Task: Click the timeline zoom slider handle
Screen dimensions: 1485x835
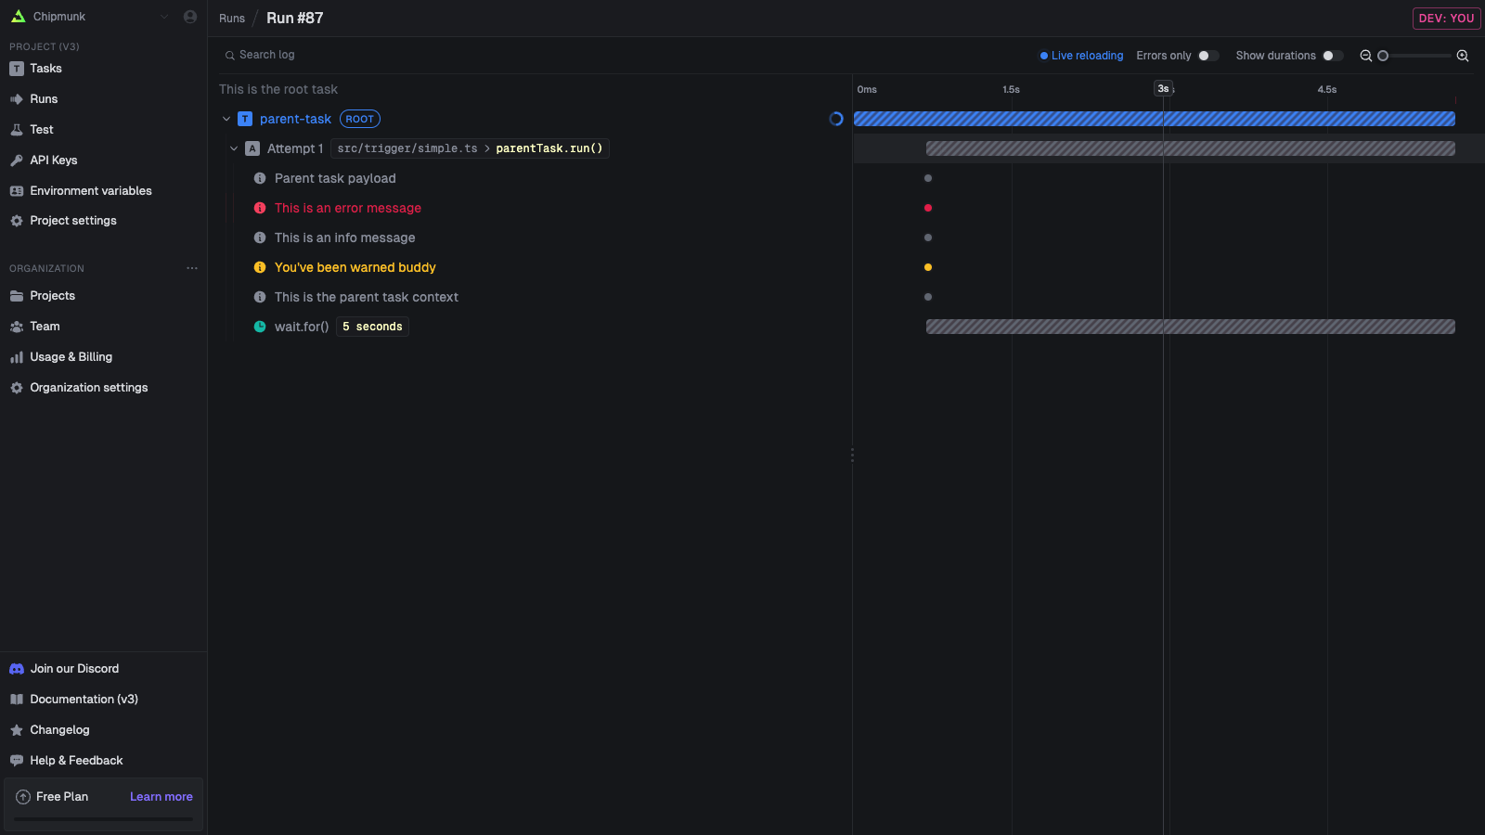Action: [1383, 56]
